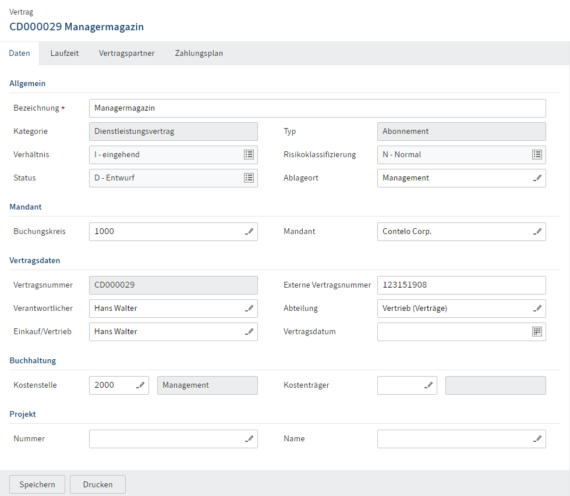Click the Externe Vertragsnummer input field
The image size is (570, 496).
point(461,285)
